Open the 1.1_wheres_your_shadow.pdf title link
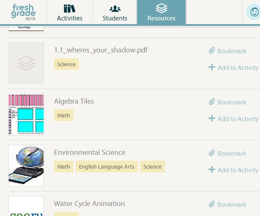Viewport: 260px width, 216px height. [101, 50]
